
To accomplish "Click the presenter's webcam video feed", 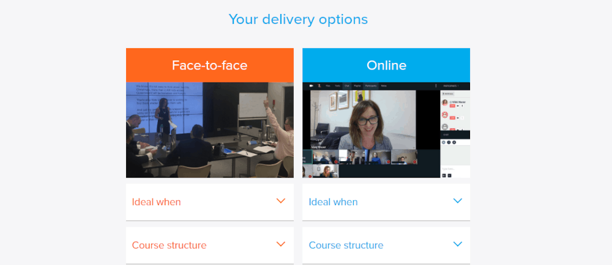I will 364,120.
